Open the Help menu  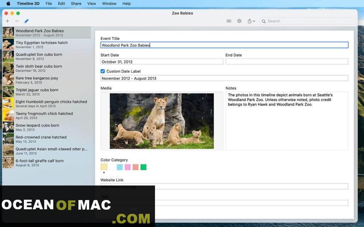click(x=127, y=4)
